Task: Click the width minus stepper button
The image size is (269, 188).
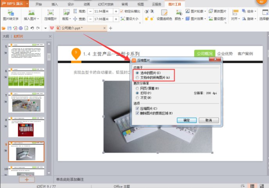Action: point(90,19)
